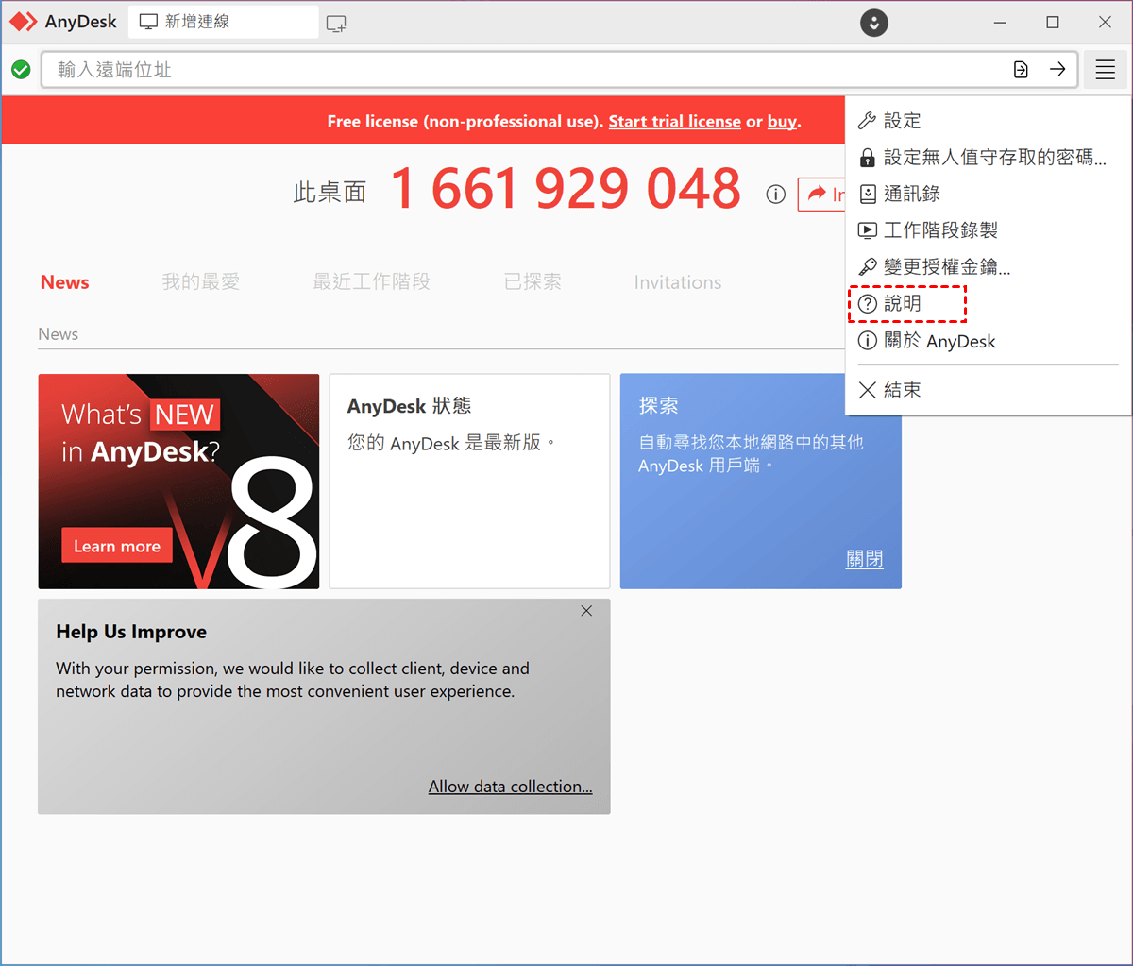This screenshot has width=1133, height=966.
Task: Click the green connection status checkmark
Action: coord(21,70)
